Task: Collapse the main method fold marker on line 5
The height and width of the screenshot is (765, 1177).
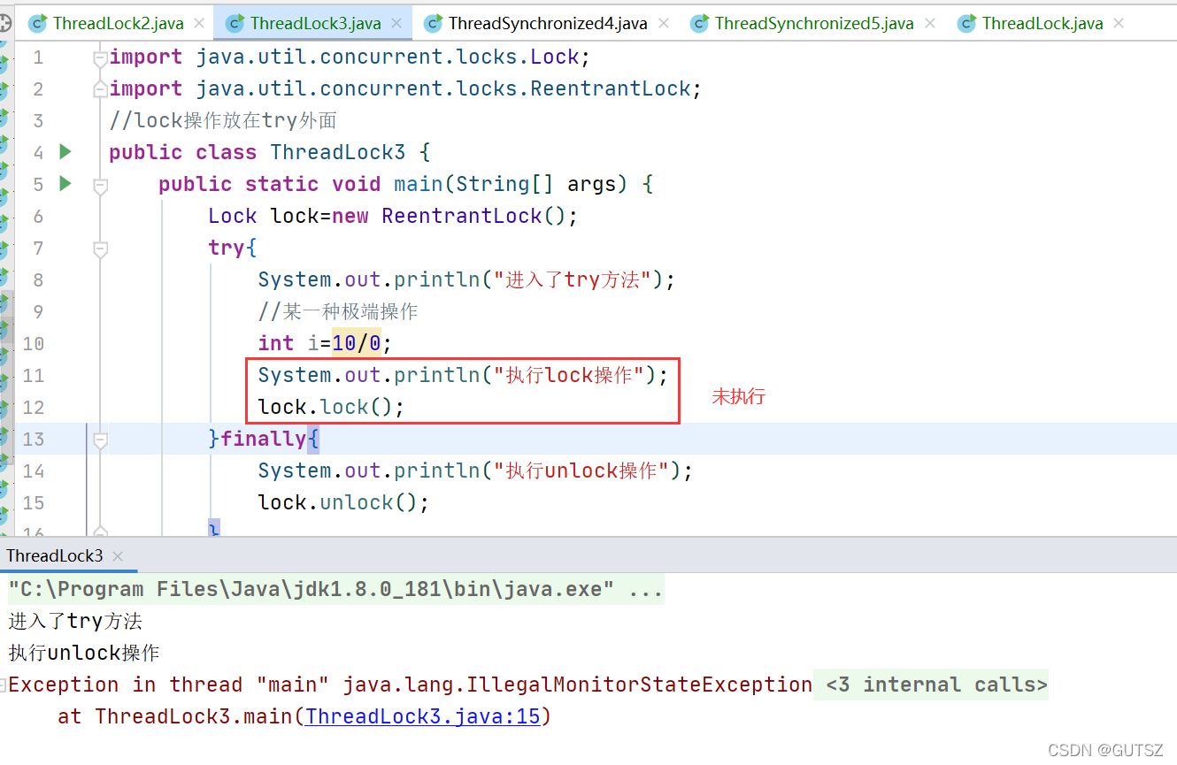Action: [x=100, y=186]
